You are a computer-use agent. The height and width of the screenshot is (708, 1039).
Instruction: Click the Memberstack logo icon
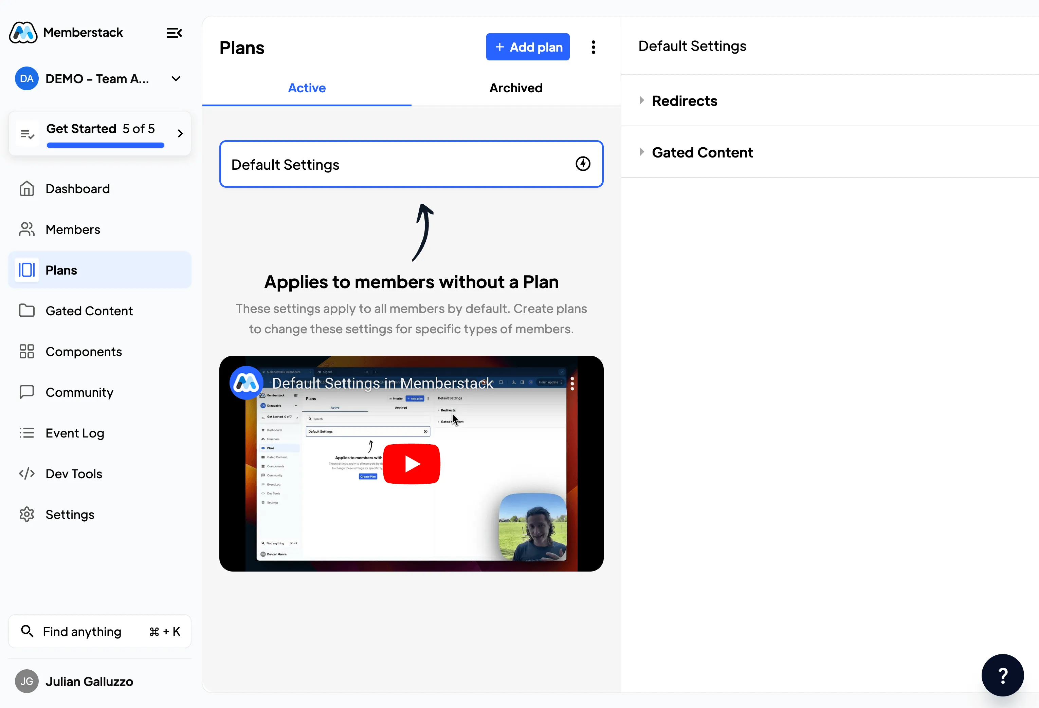[23, 33]
